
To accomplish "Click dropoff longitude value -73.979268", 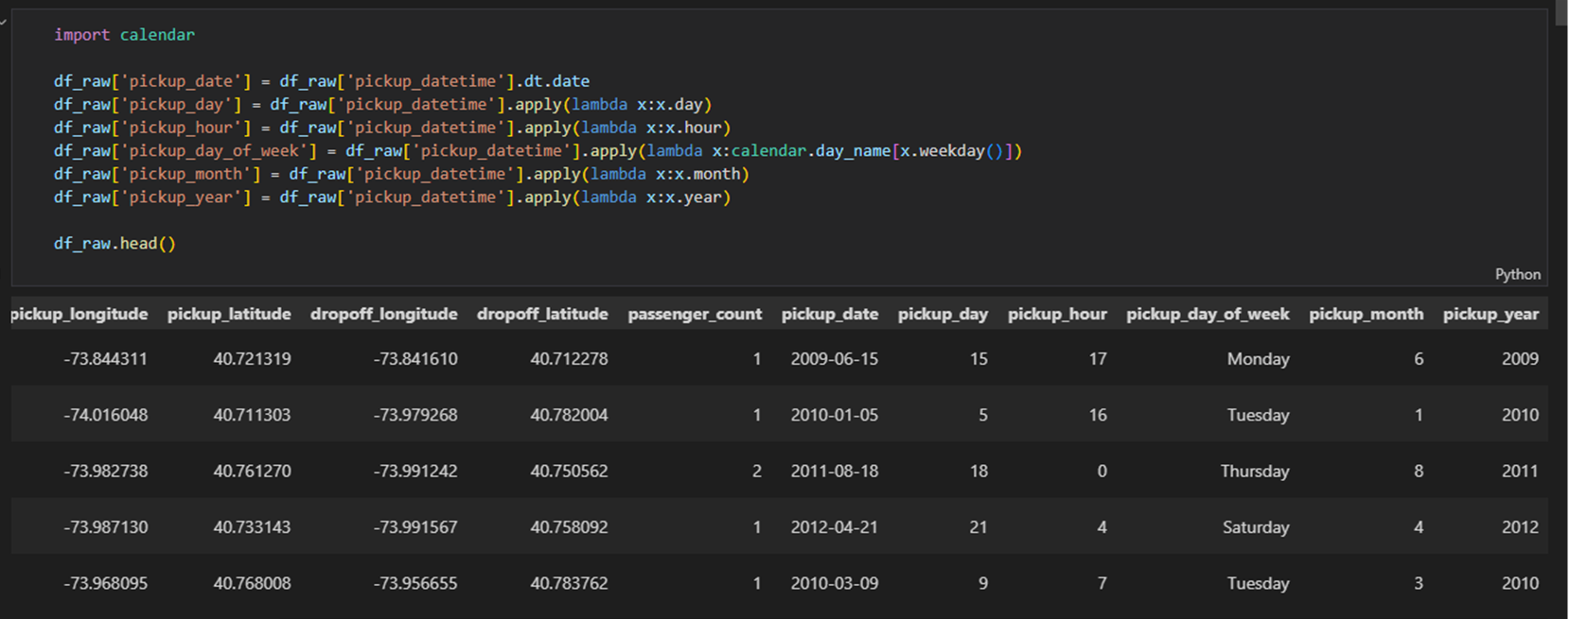I will point(415,415).
